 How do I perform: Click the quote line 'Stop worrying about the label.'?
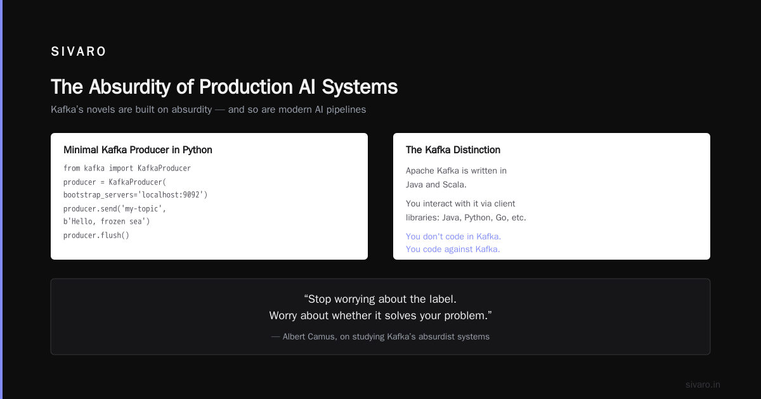[x=380, y=299]
